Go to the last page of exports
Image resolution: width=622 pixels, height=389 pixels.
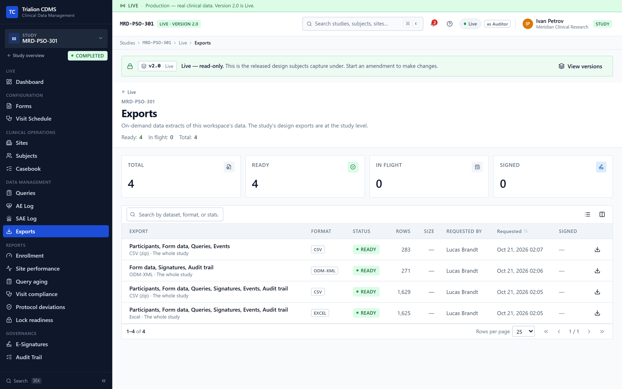point(602,332)
